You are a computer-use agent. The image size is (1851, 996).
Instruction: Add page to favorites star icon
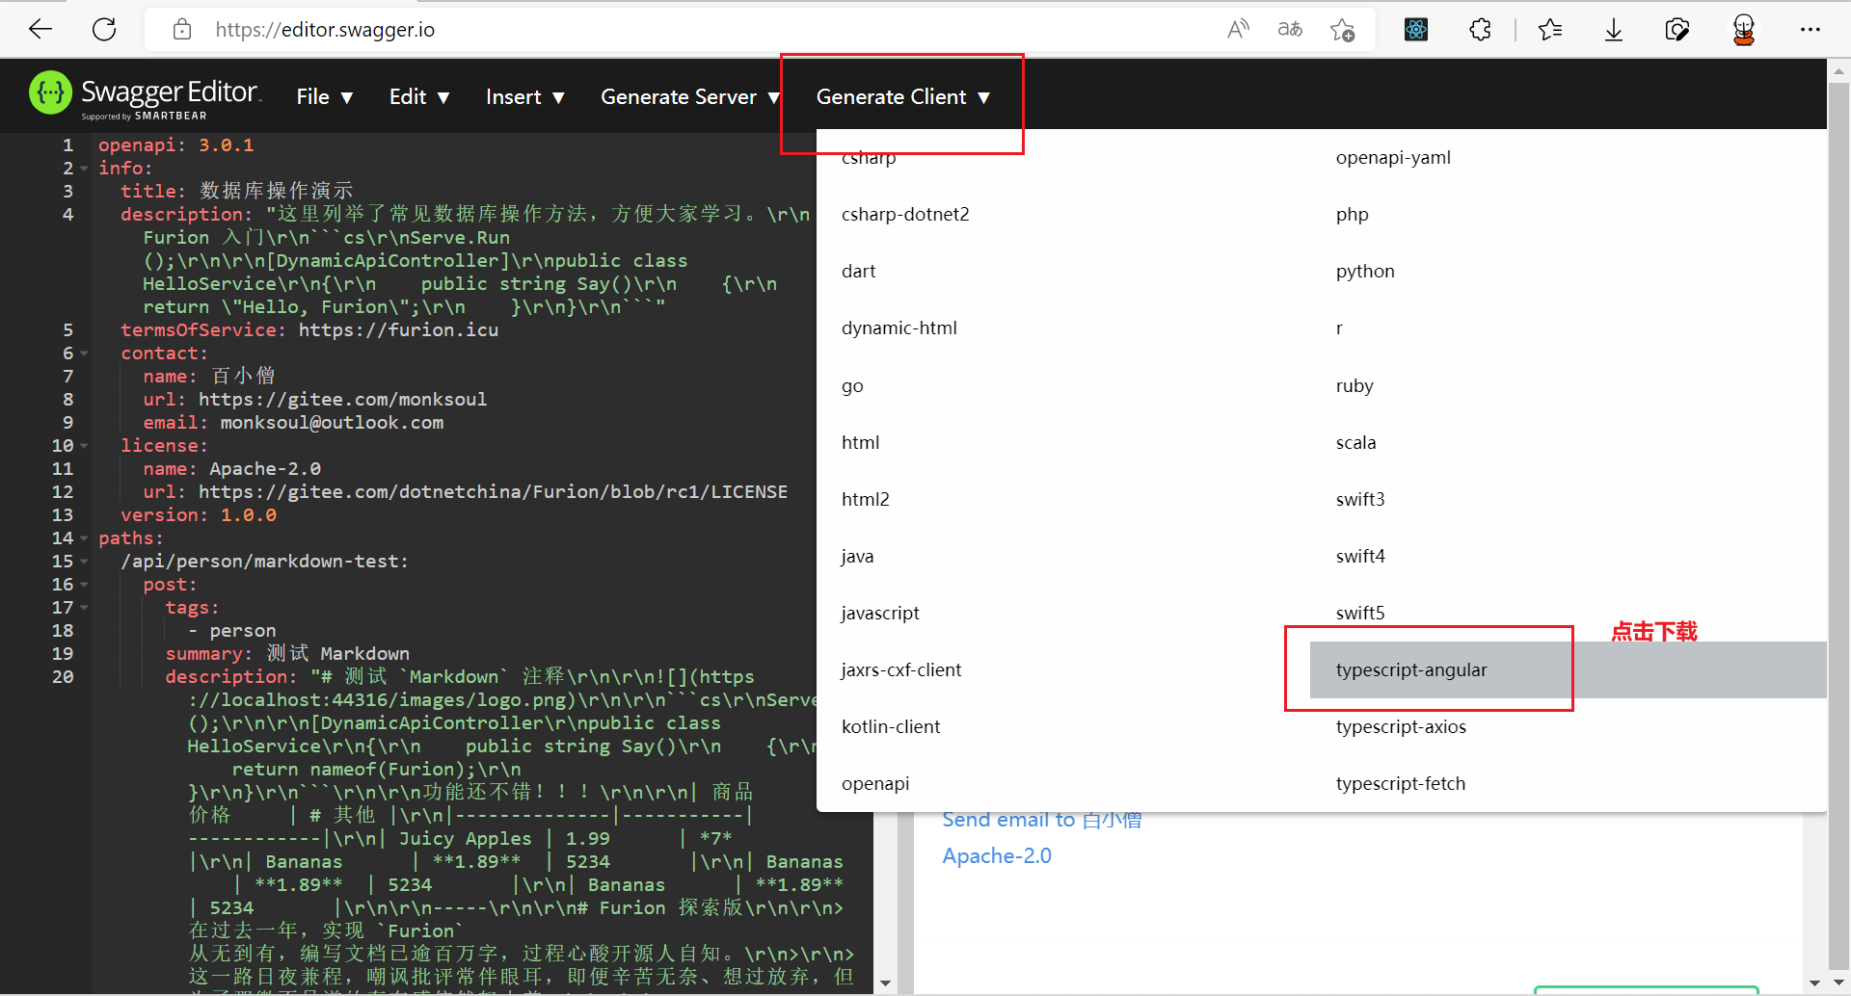(1342, 30)
